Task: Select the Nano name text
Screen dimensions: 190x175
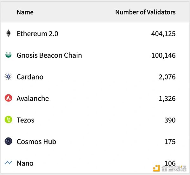Action: coord(25,163)
